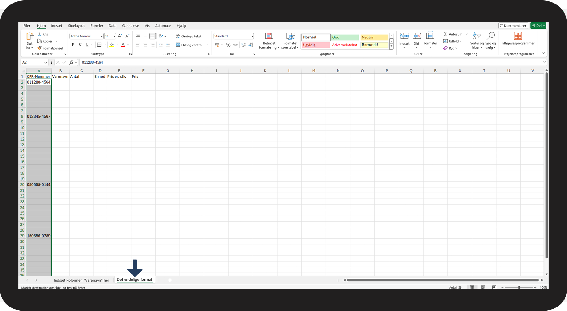Viewport: 567px width, 311px height.
Task: Open Betinget formatering icon
Action: click(x=269, y=36)
